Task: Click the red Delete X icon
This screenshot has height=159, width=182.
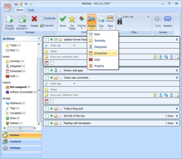Action: [x=34, y=19]
